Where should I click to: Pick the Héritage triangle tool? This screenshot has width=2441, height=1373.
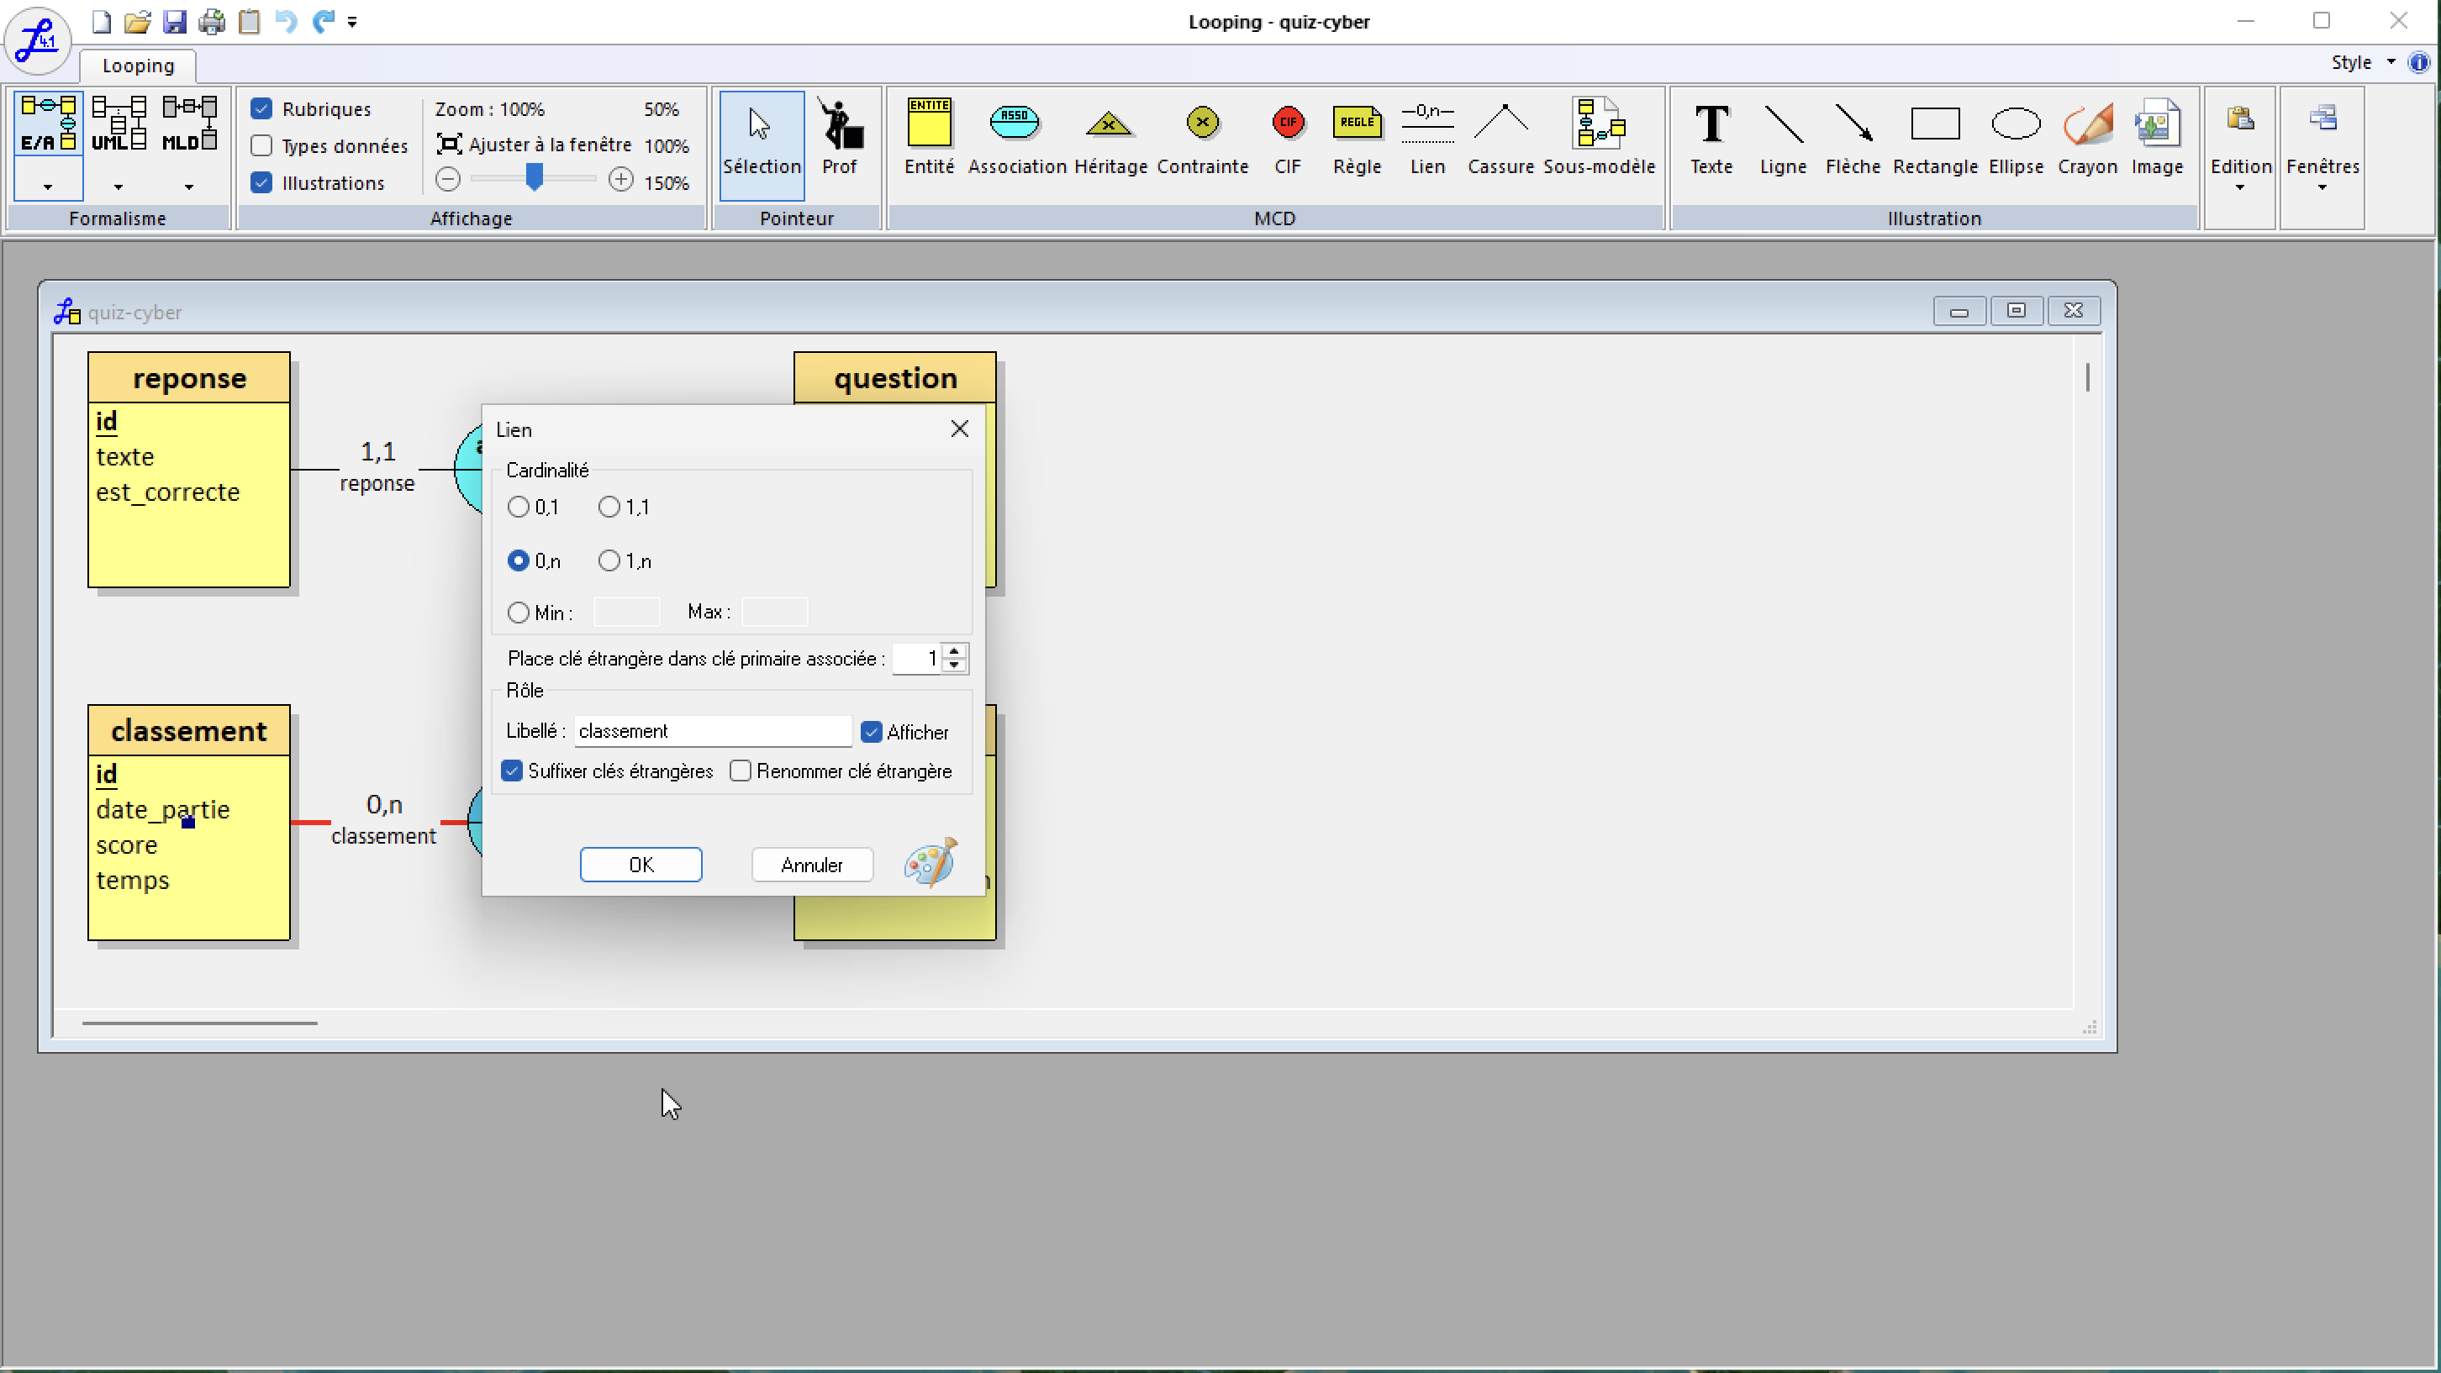[x=1110, y=139]
